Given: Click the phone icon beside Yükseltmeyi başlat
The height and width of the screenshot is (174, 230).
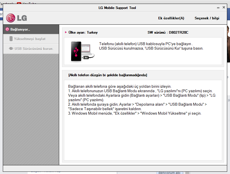Looking at the screenshot, I should pos(11,39).
